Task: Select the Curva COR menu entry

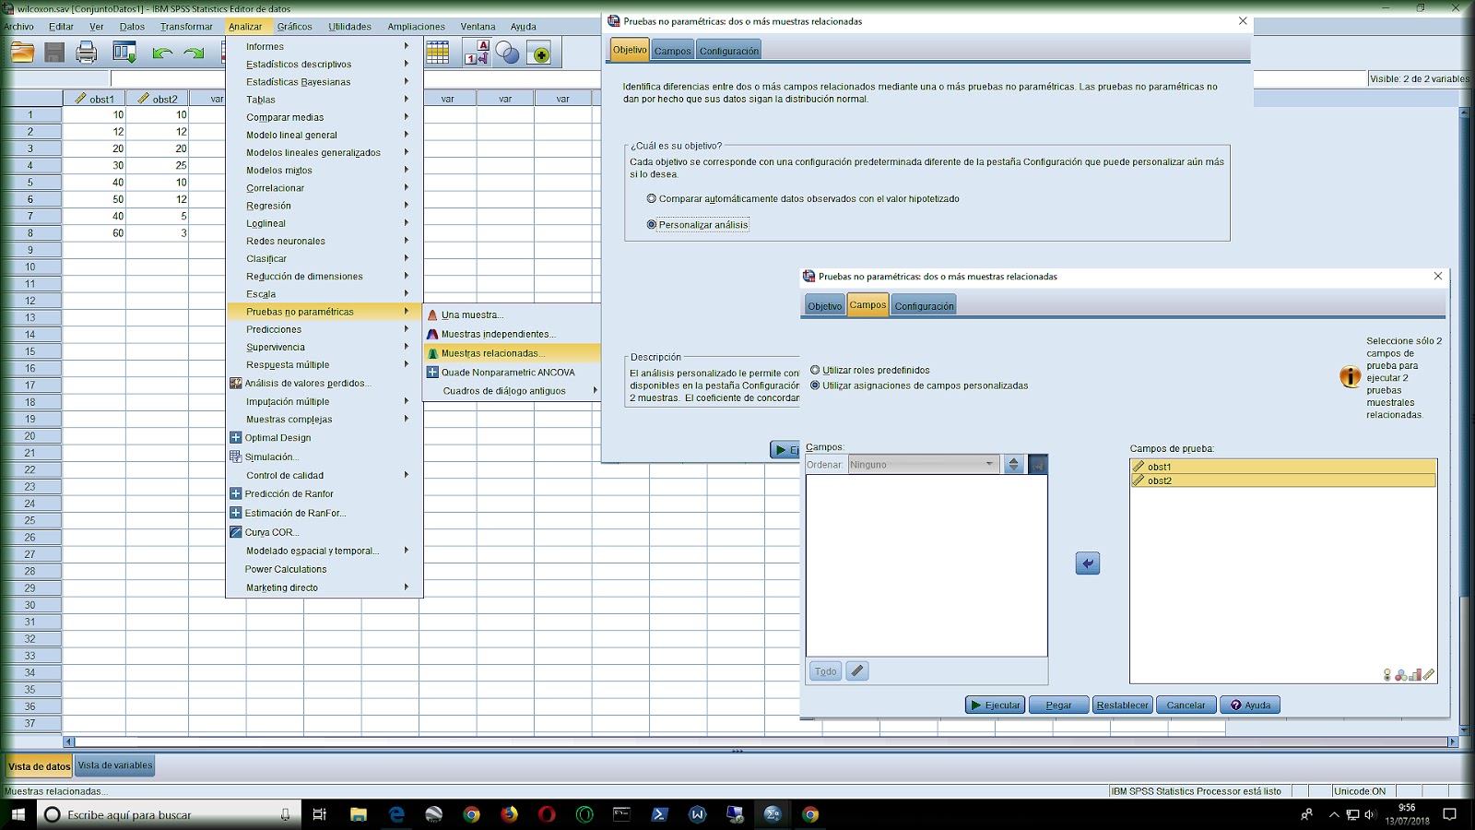Action: pyautogui.click(x=324, y=532)
